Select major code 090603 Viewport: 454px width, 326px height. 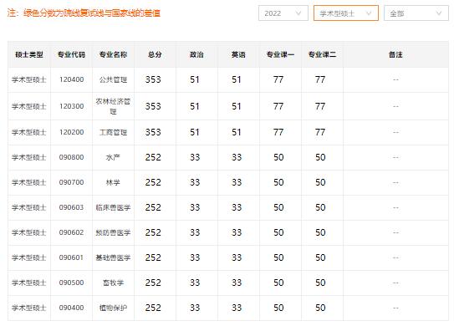[72, 207]
